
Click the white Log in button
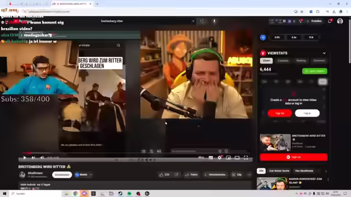[x=307, y=113]
